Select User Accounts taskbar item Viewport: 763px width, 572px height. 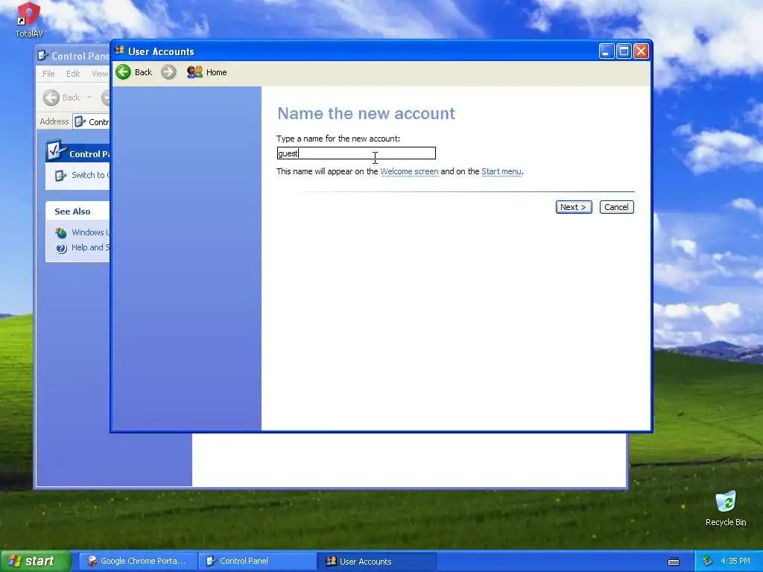(x=376, y=562)
